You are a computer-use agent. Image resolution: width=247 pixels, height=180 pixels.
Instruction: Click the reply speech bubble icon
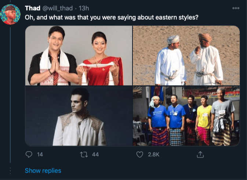tap(29, 155)
